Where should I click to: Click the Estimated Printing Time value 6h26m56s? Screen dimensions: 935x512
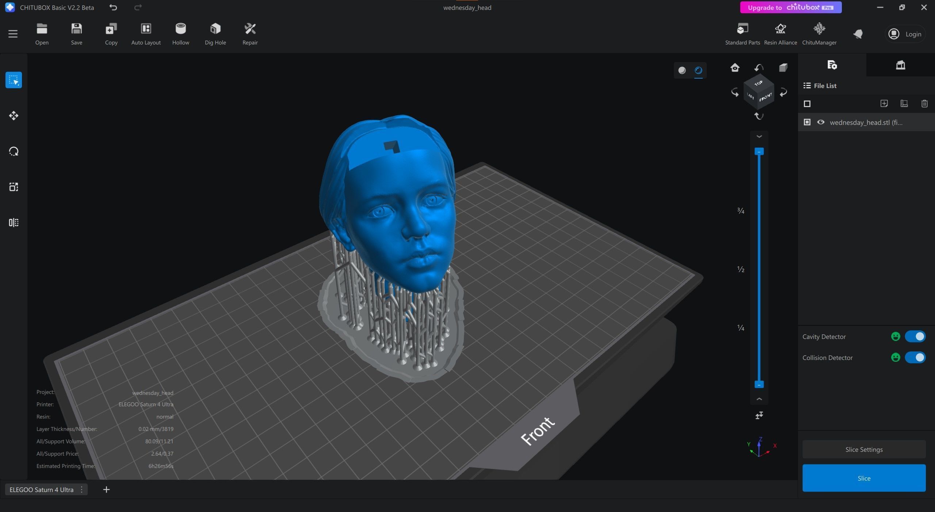[161, 466]
